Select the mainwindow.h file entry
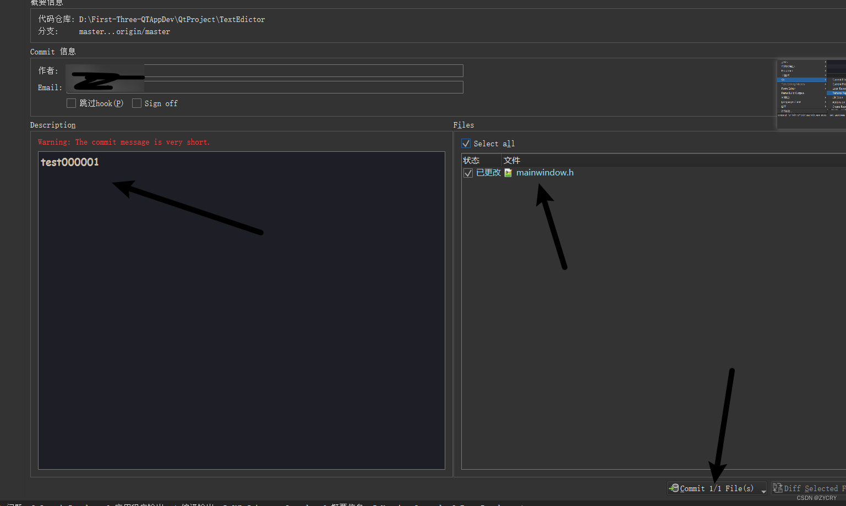The height and width of the screenshot is (506, 846). click(545, 173)
